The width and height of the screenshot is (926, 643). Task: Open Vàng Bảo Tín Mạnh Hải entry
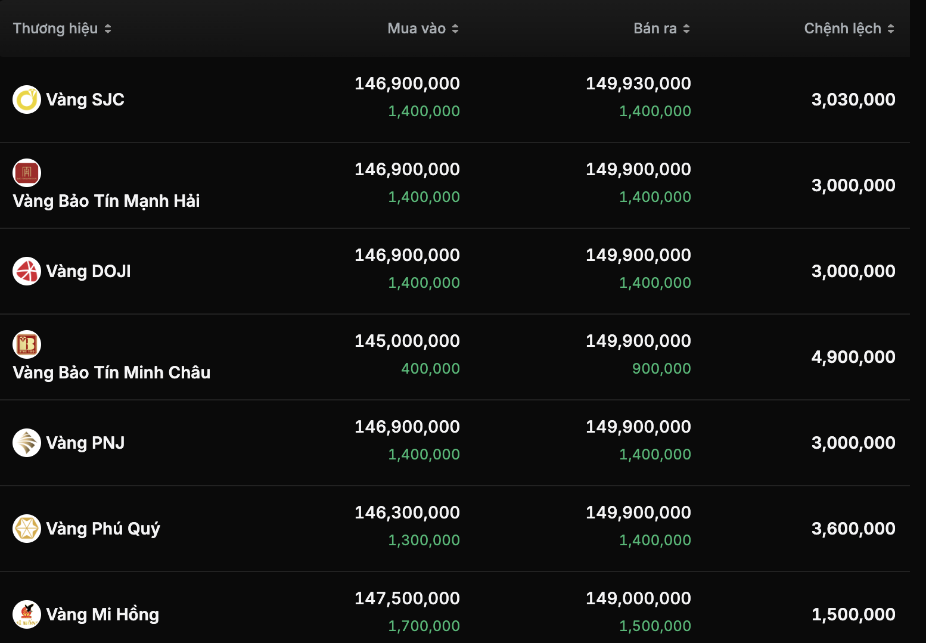106,201
